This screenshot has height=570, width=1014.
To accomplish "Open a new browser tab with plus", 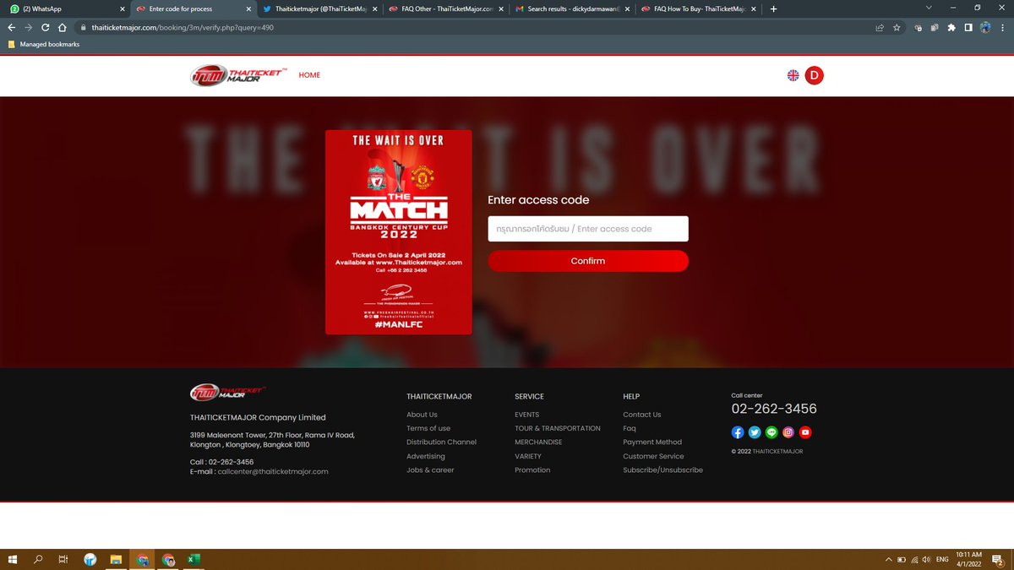I will pos(774,8).
